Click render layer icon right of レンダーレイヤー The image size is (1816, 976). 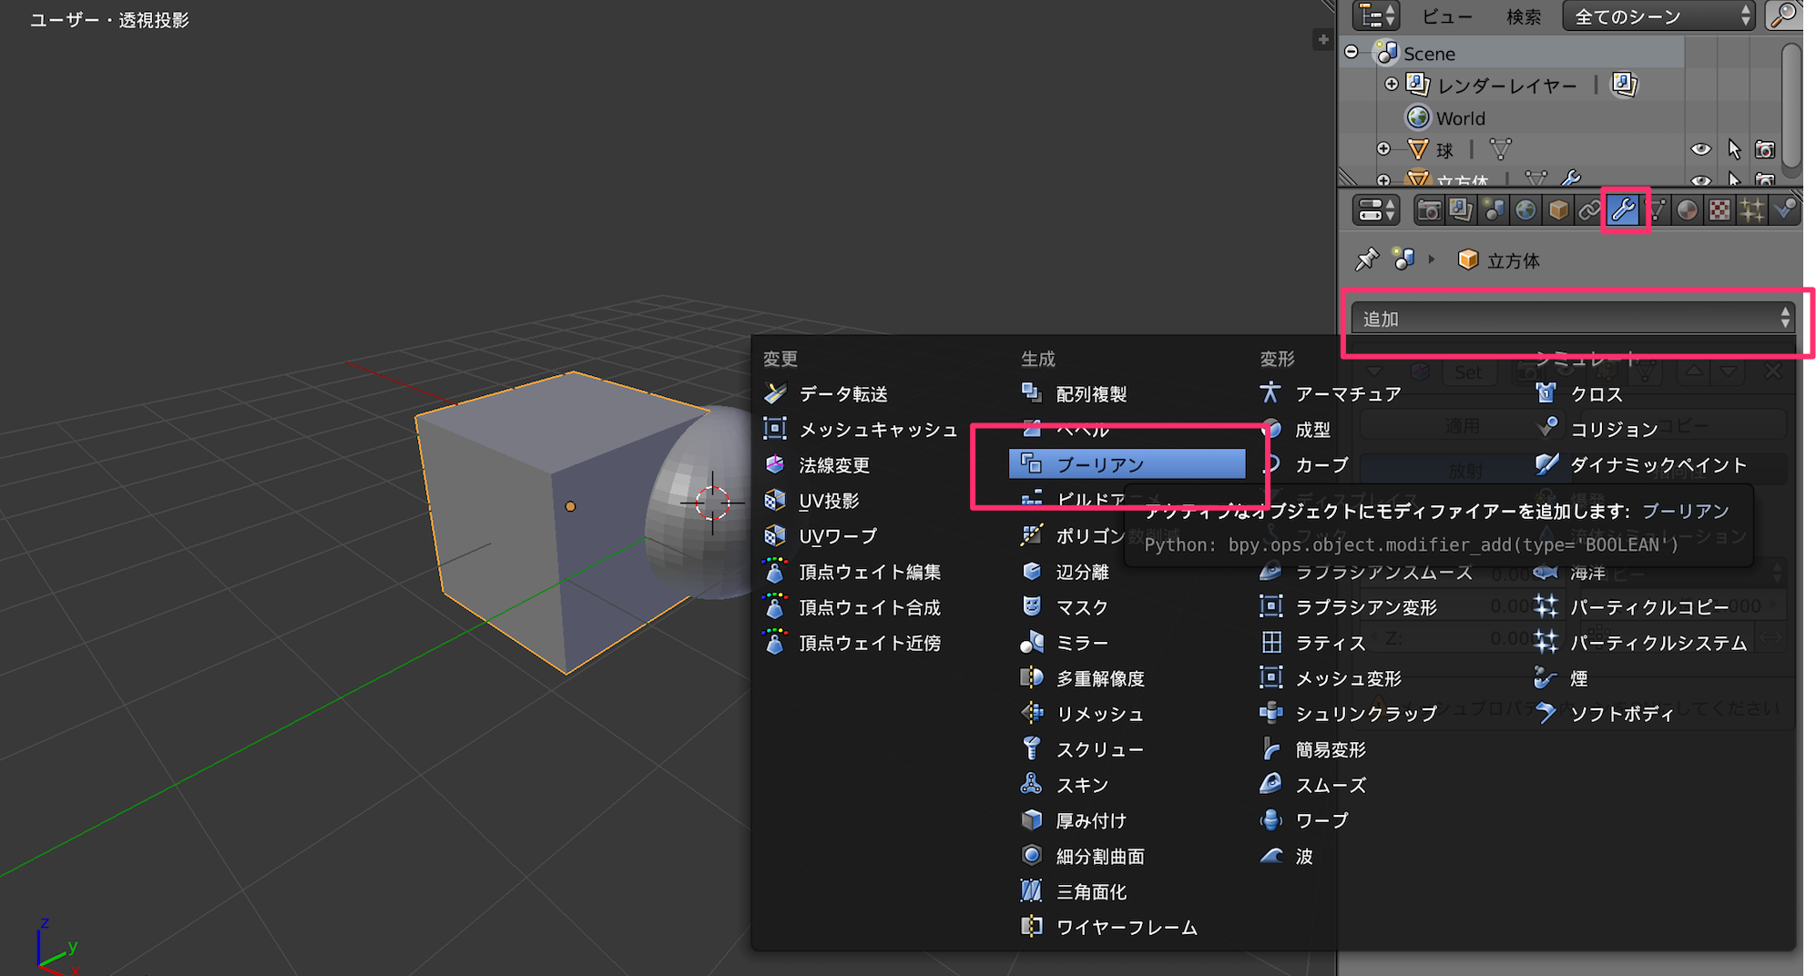1624,85
